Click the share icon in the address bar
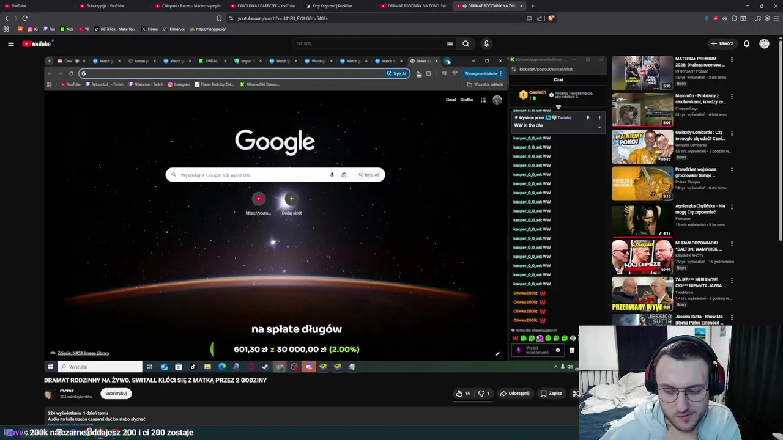This screenshot has width=783, height=440. [540, 18]
